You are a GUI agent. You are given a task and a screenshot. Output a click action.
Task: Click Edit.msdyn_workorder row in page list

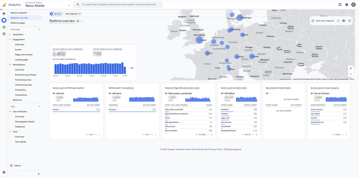point(188,109)
